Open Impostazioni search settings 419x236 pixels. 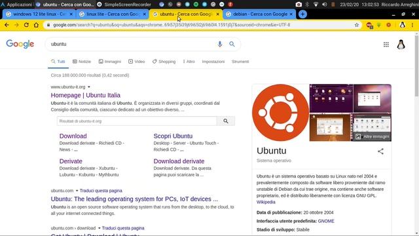point(213,62)
